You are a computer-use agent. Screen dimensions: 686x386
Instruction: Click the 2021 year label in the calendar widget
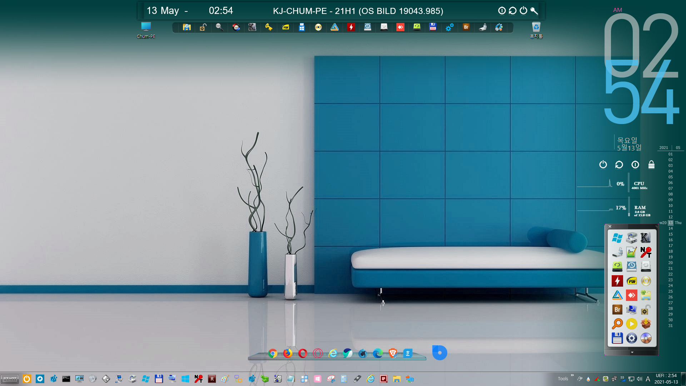(663, 148)
